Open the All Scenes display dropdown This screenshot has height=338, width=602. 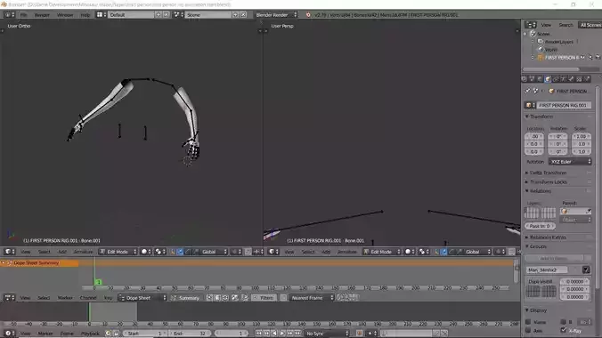click(x=590, y=25)
